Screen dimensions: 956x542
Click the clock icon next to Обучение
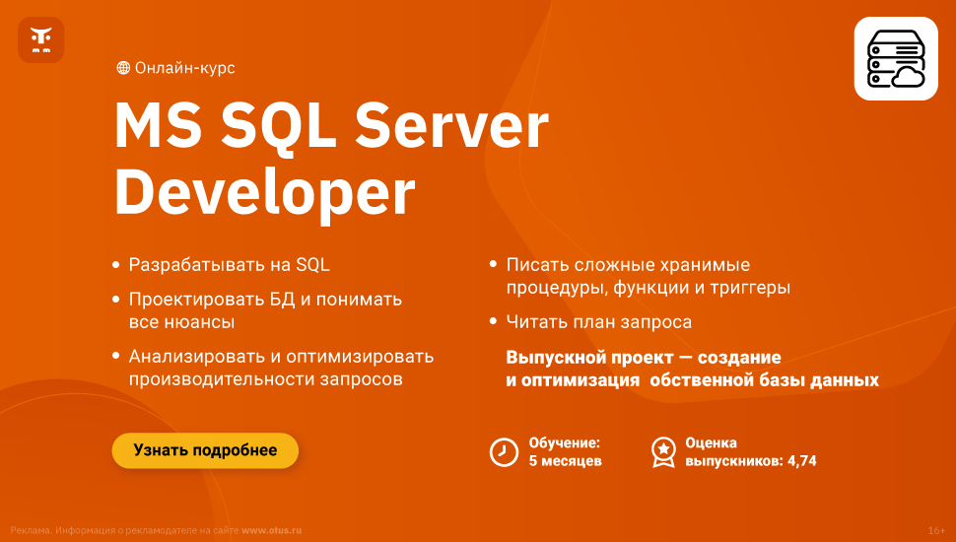pos(504,451)
